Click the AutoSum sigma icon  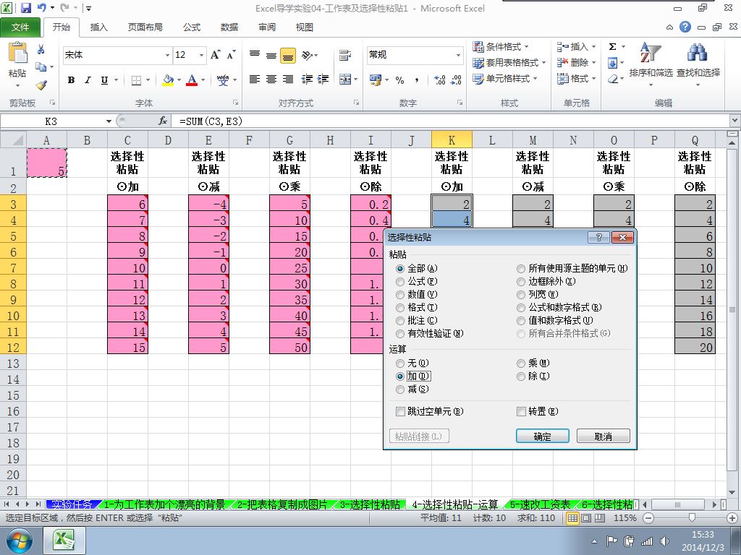(x=612, y=46)
